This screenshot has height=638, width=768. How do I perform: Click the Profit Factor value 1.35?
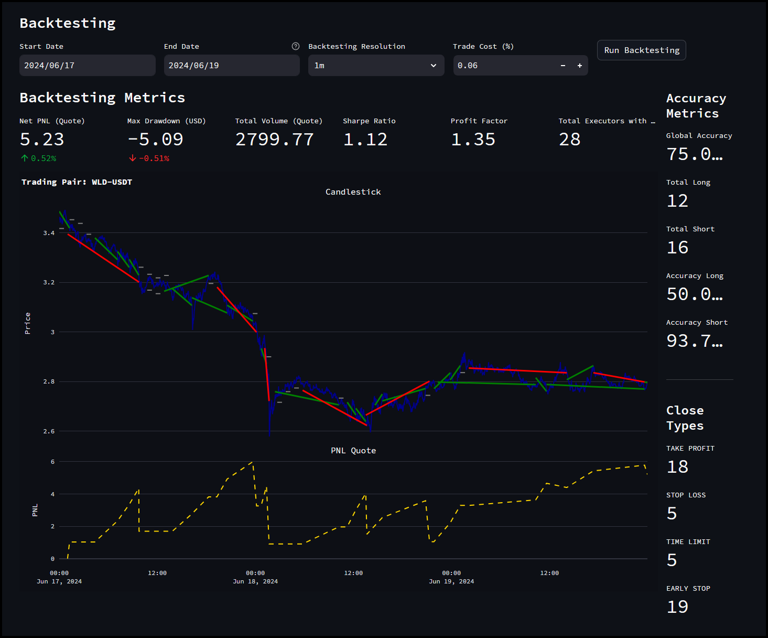point(473,140)
